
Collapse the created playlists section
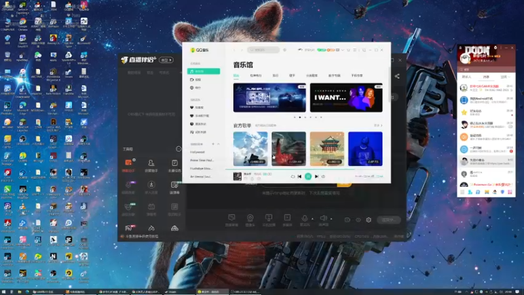(x=218, y=144)
